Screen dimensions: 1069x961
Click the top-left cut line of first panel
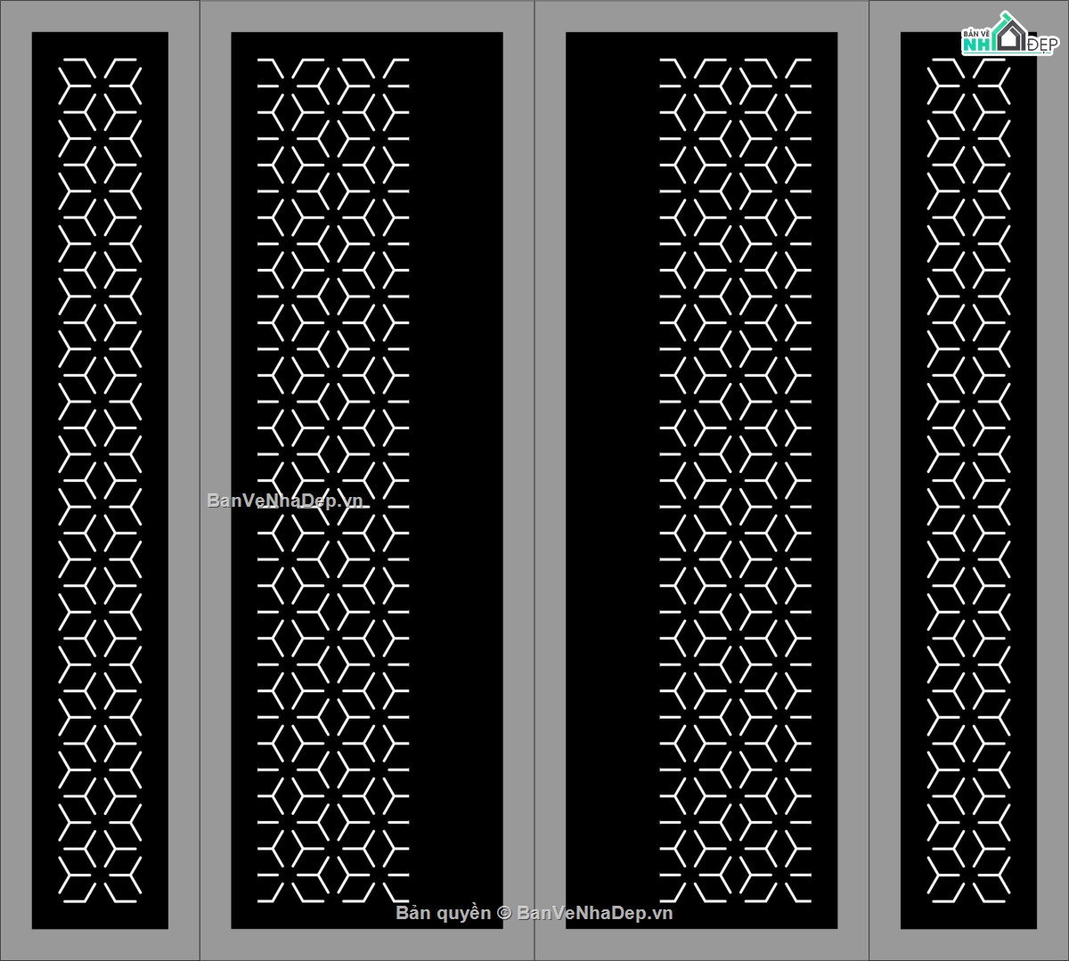[x=75, y=61]
